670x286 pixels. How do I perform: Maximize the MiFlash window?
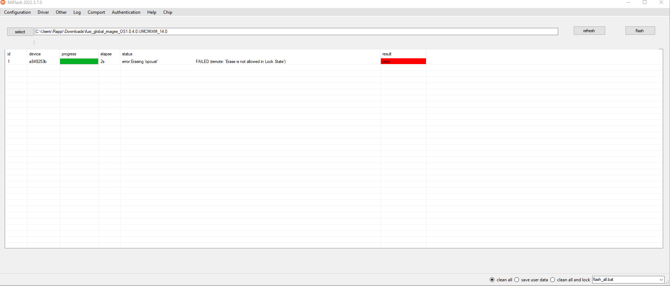(645, 3)
